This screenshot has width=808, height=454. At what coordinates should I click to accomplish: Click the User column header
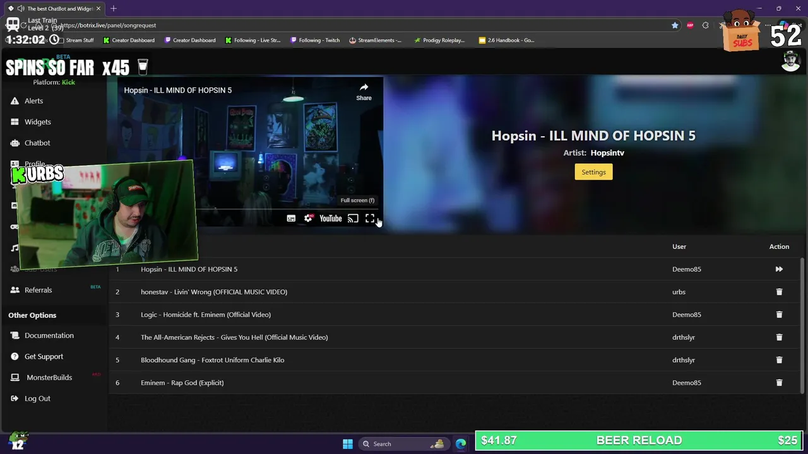click(679, 247)
